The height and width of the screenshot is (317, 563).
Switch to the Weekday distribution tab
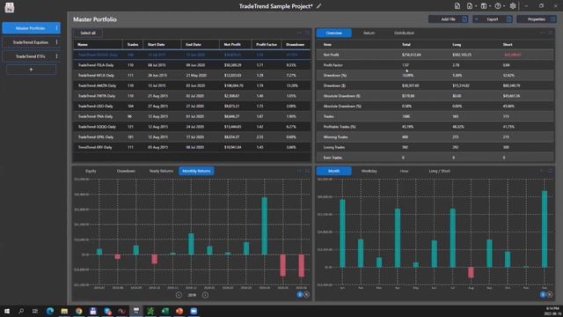(x=369, y=171)
